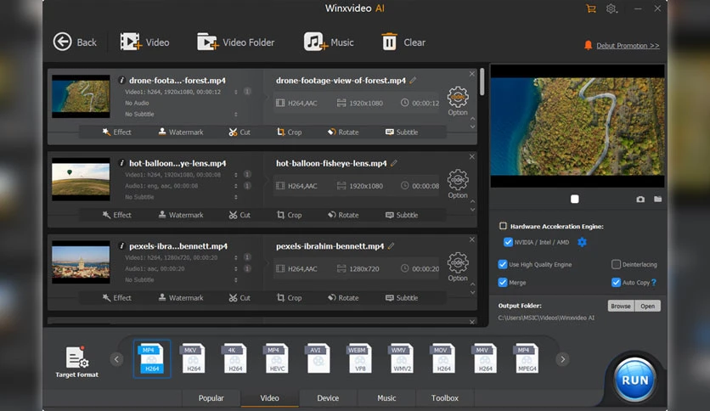
Task: Move hot-balloon item down
Action: (473, 210)
